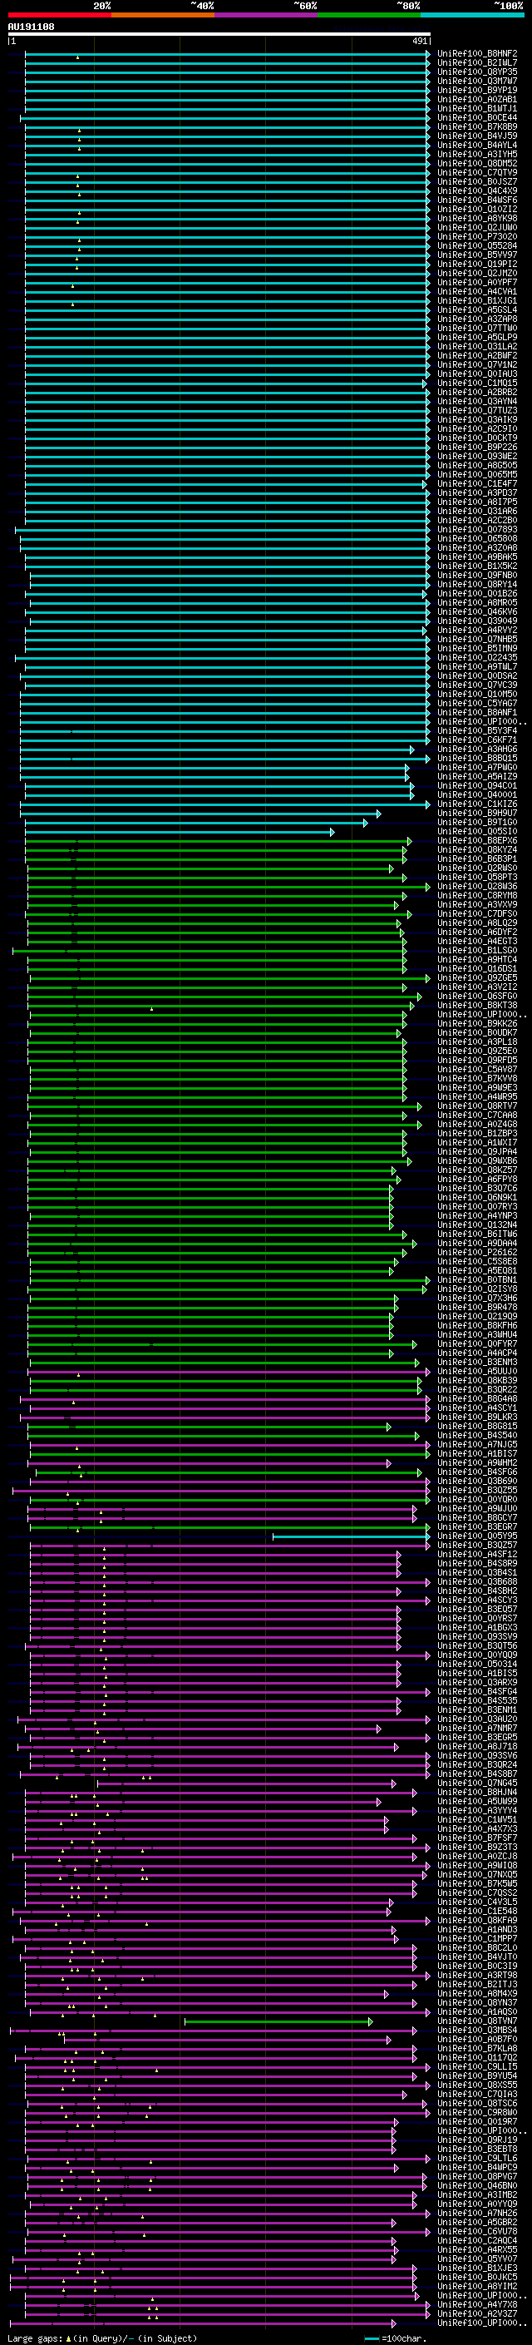Select hit UniRef100_A7PWG0
This screenshot has height=2345, width=532.
point(477,768)
